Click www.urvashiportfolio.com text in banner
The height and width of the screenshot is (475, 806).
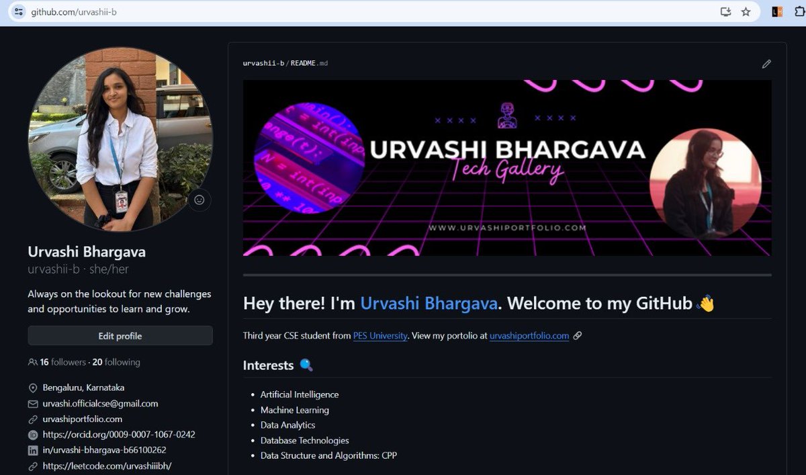[x=507, y=228]
